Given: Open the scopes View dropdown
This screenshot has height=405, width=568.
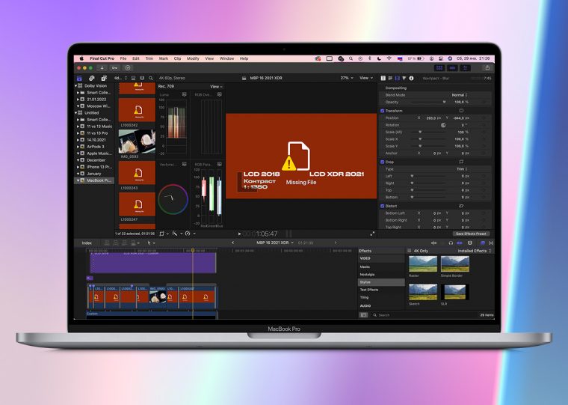Looking at the screenshot, I should 216,86.
